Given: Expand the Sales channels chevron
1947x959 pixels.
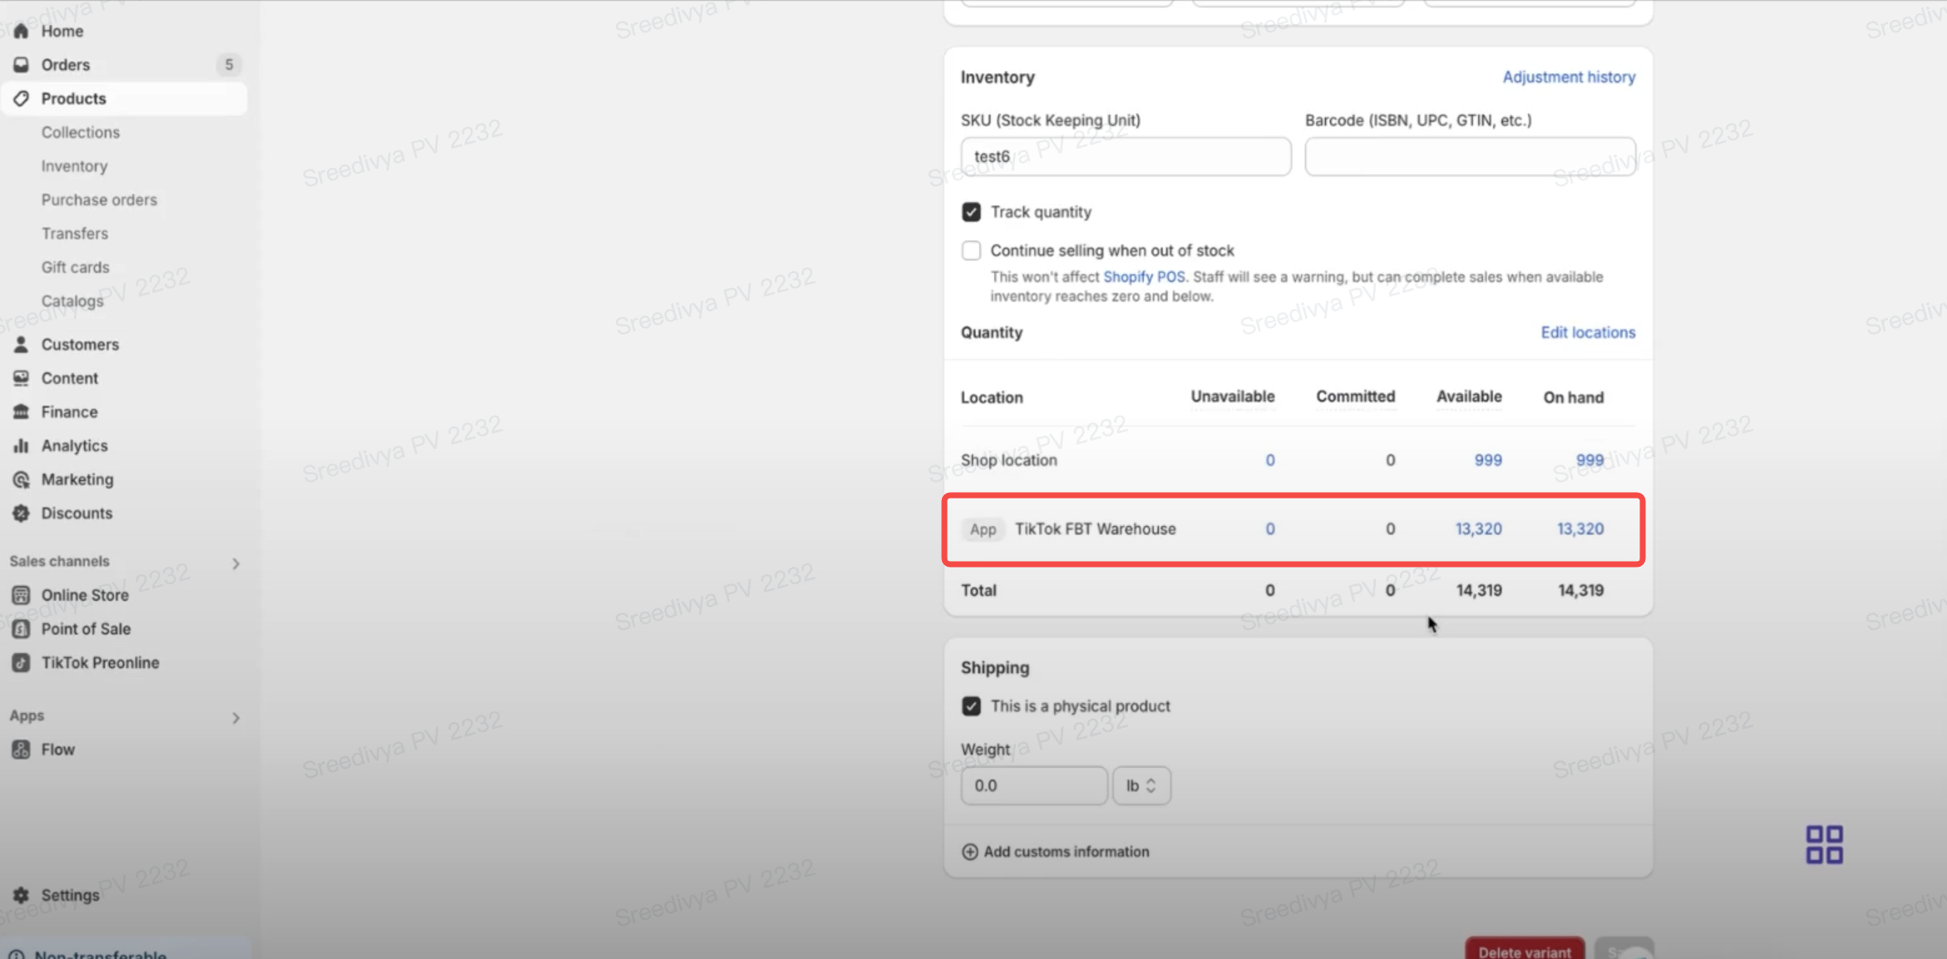Looking at the screenshot, I should [x=236, y=563].
